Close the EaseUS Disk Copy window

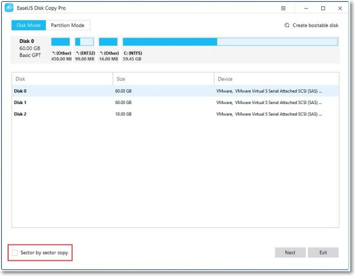(x=340, y=9)
